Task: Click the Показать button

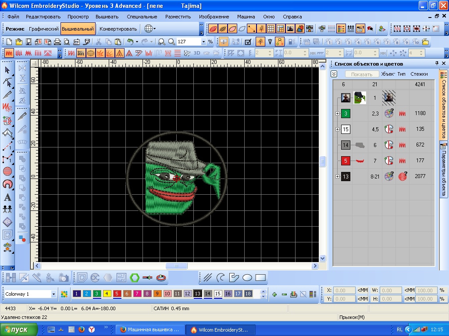Action: (362, 74)
